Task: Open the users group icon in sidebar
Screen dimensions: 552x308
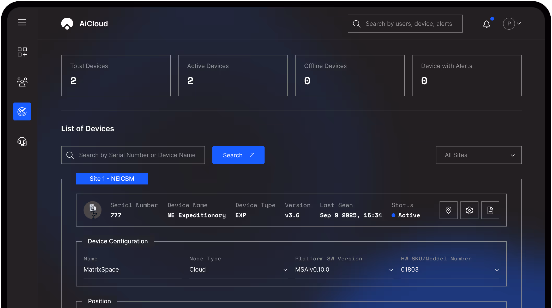Action: (22, 82)
